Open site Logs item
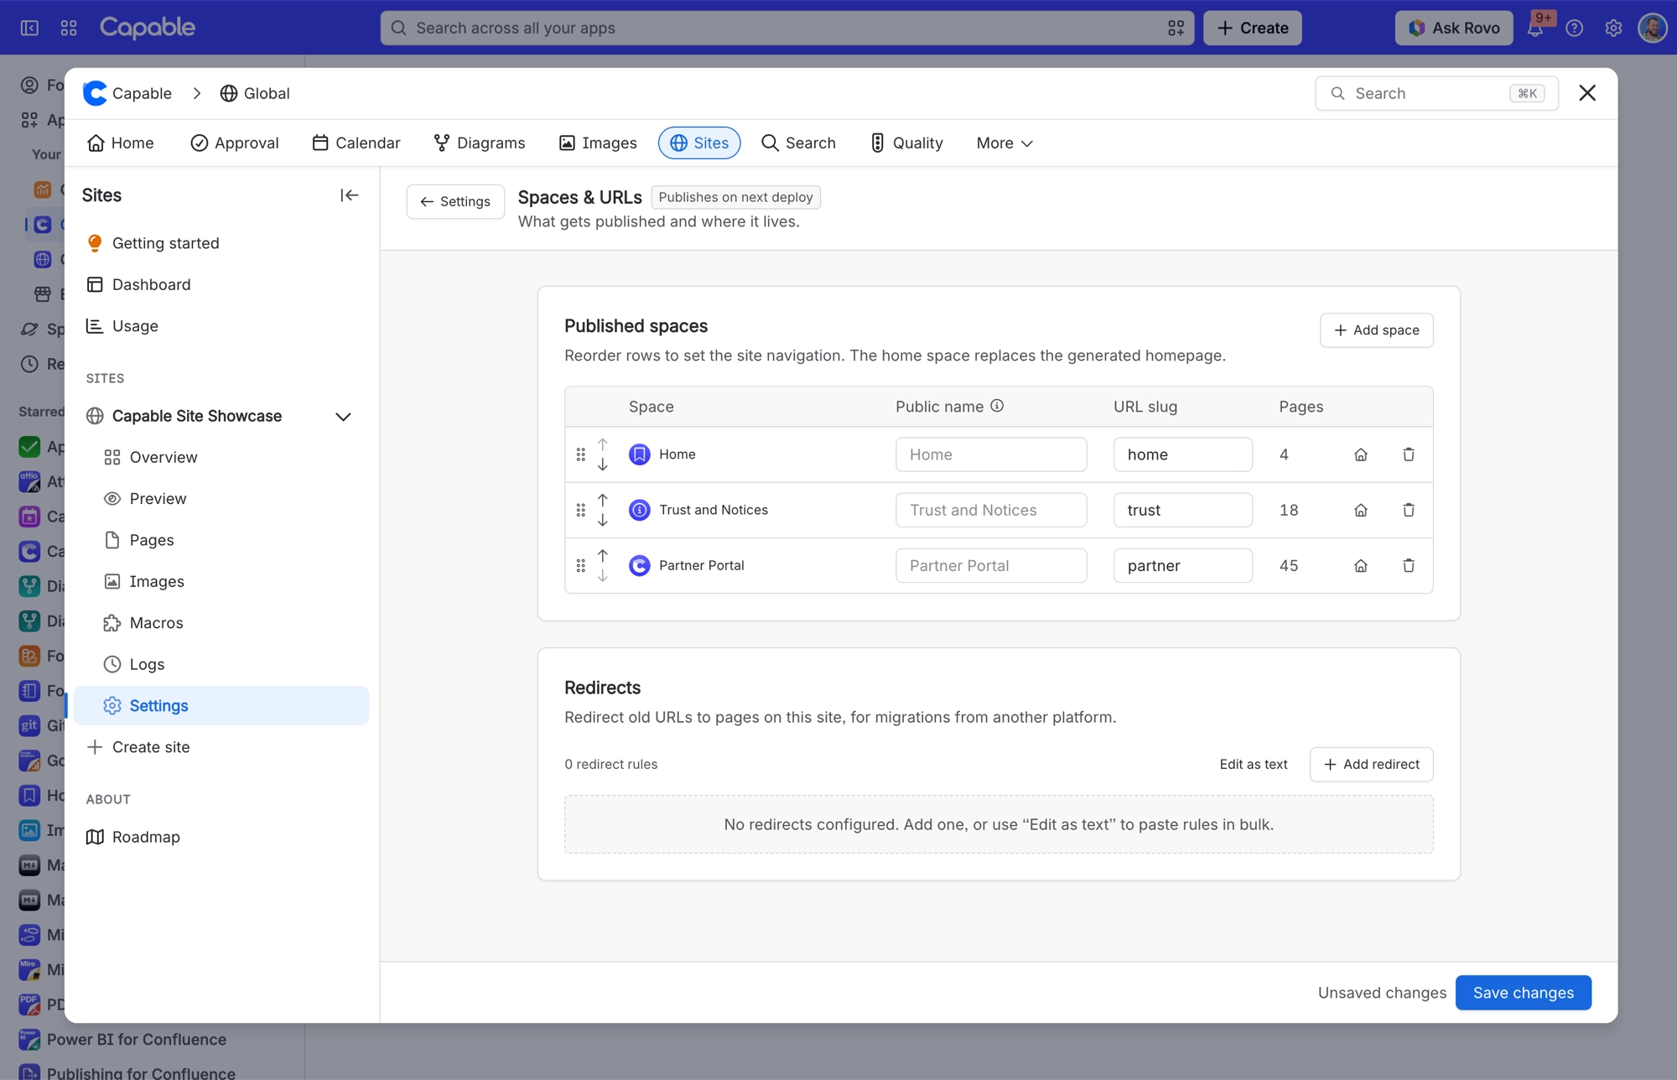Image resolution: width=1677 pixels, height=1080 pixels. tap(221, 664)
